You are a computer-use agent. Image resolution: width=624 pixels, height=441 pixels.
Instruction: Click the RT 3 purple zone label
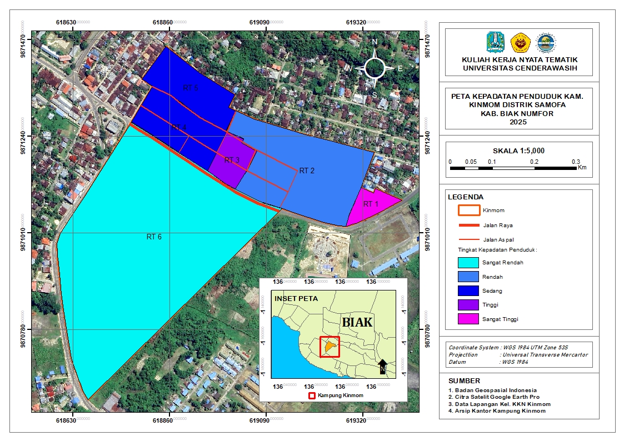[x=232, y=160]
